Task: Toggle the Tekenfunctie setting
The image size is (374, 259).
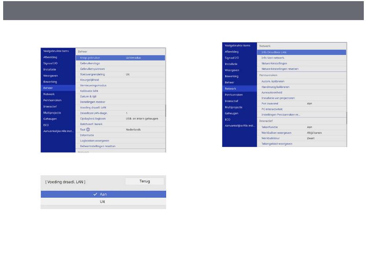Action: [x=302, y=127]
